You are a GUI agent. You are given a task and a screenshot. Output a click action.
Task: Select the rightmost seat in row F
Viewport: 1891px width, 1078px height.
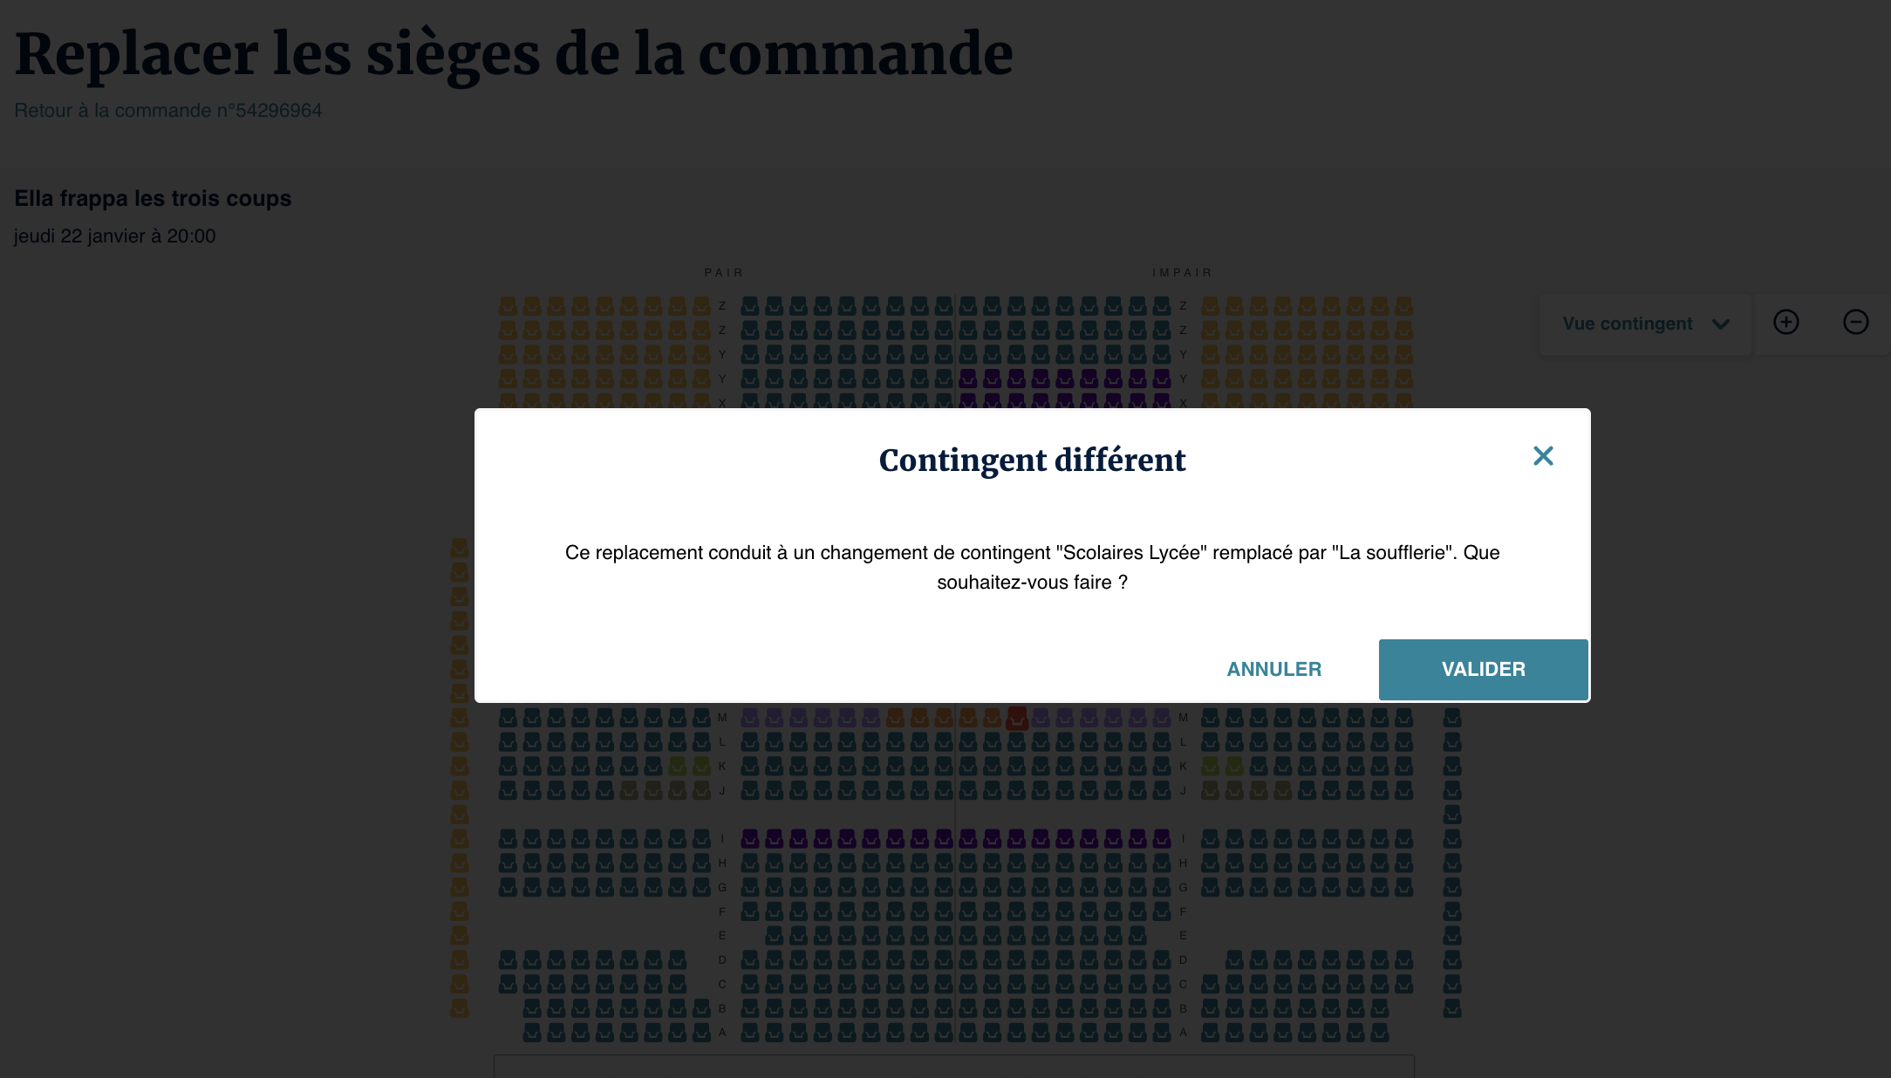click(1161, 911)
